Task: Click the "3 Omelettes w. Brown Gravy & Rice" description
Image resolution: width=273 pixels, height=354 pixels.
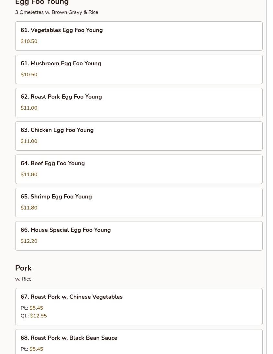Action: (x=57, y=12)
